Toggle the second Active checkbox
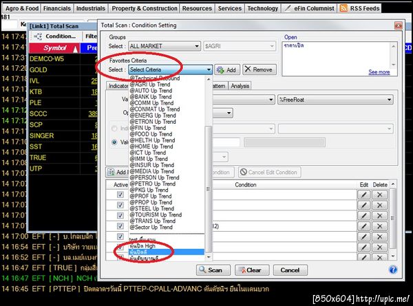The width and height of the screenshot is (413, 306). click(120, 205)
